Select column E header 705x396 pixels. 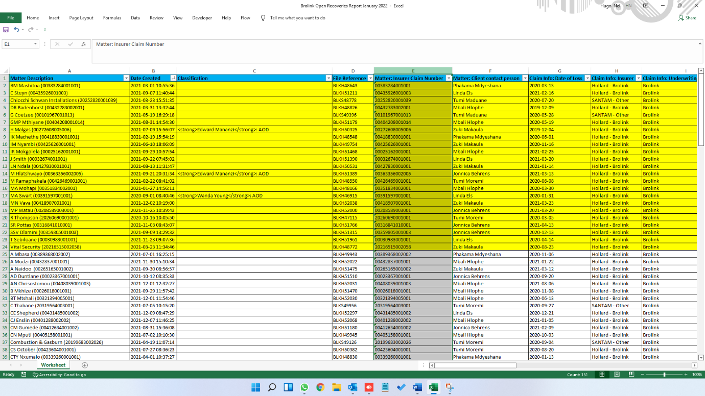pos(413,71)
